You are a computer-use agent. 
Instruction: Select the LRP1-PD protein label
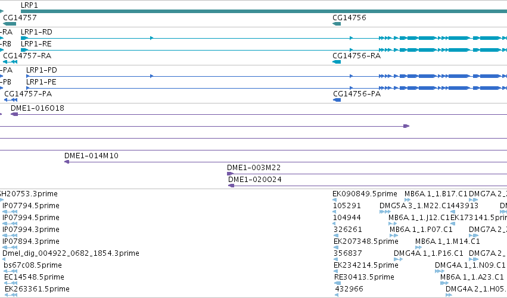(41, 70)
